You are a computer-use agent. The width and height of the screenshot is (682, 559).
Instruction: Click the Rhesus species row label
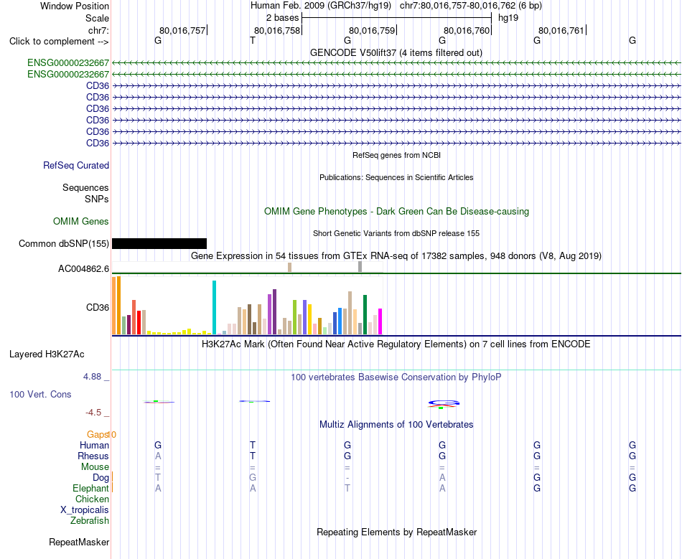(x=93, y=456)
